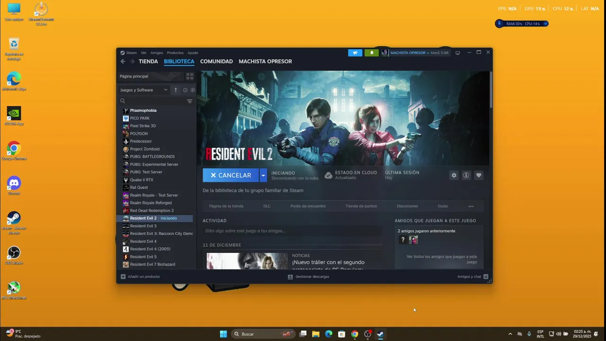606x341 pixels.
Task: Open the Punto de encuentro link
Action: [x=308, y=206]
